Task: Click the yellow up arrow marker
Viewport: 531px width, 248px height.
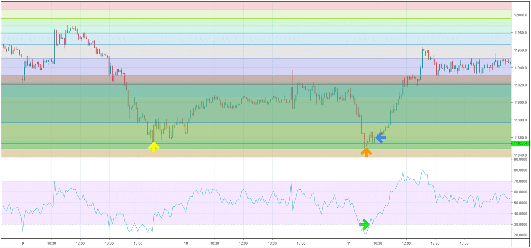Action: coord(154,147)
